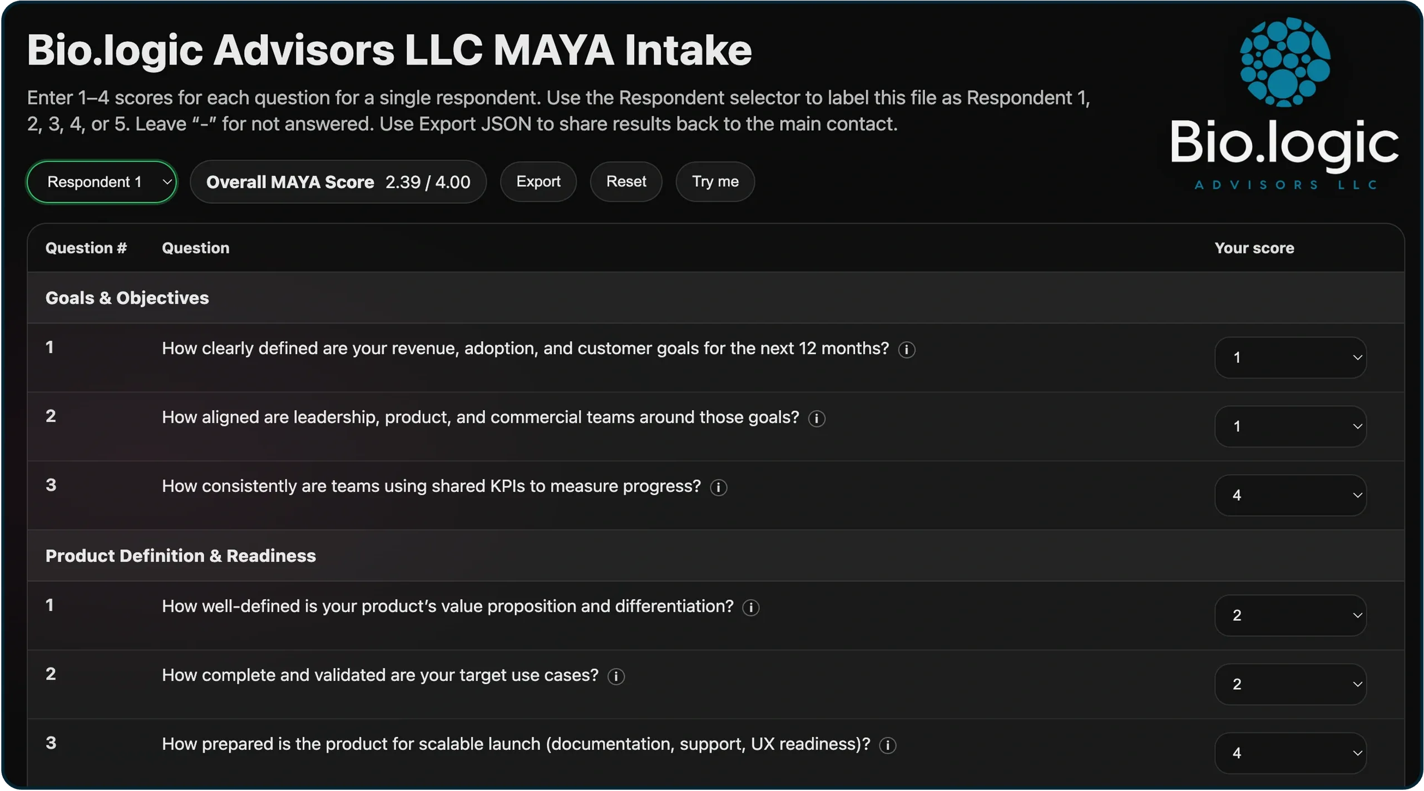Open score dropdown for scalable launch question
This screenshot has height=791, width=1424.
(x=1290, y=753)
